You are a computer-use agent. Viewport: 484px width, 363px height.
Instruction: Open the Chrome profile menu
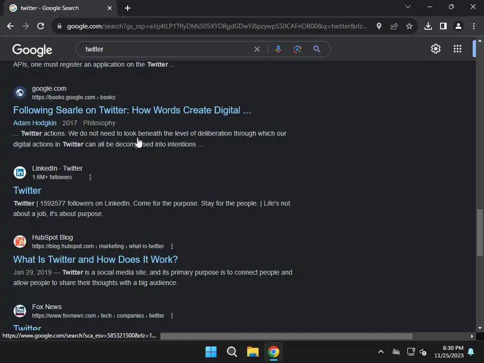click(x=458, y=26)
